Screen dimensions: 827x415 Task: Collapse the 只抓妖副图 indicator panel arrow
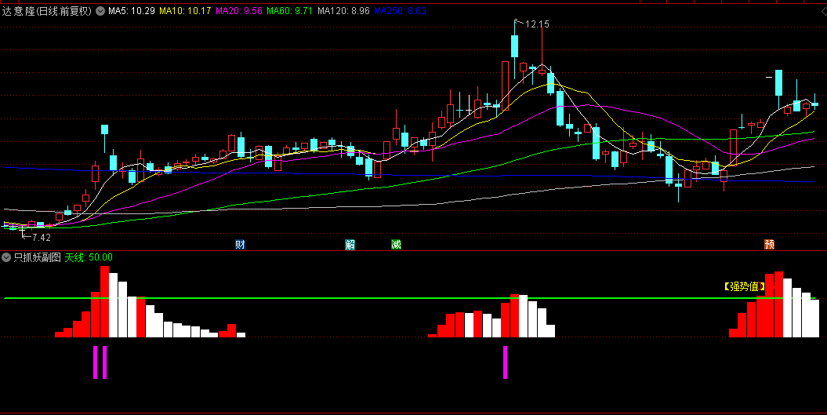6,257
